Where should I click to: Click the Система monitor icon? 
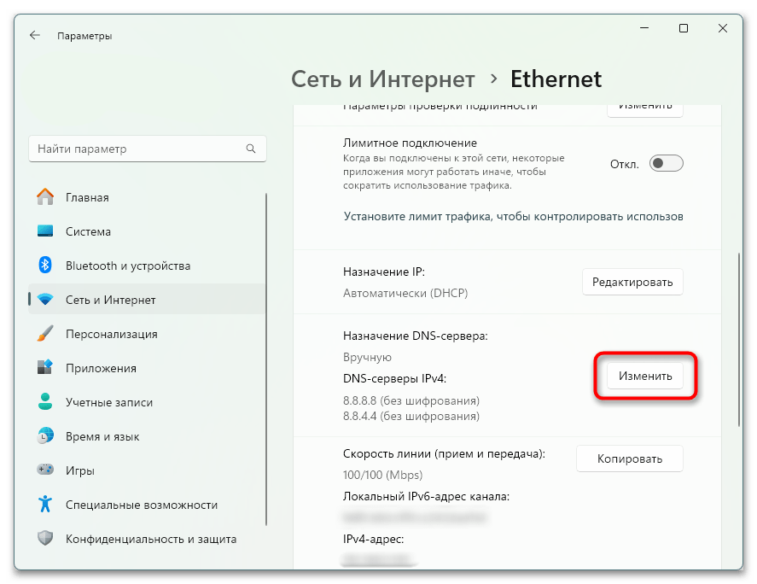pyautogui.click(x=45, y=231)
